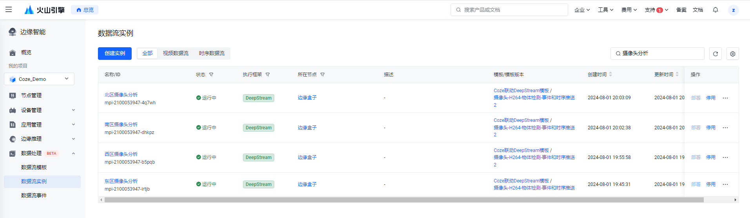
Task: Click the Volcano Engine logo
Action: pyautogui.click(x=44, y=10)
